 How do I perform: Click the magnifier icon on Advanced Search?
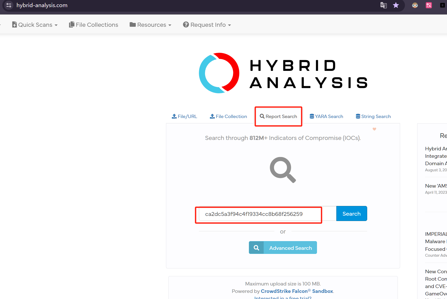(x=256, y=248)
